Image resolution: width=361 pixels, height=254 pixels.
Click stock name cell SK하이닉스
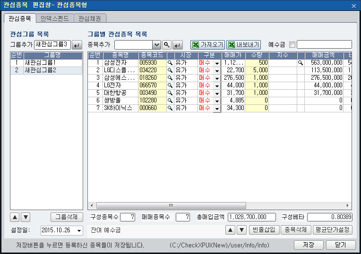(120, 108)
